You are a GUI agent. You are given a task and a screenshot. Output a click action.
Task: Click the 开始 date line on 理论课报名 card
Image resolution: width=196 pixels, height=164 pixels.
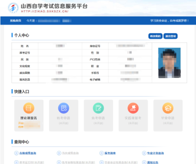(29, 123)
